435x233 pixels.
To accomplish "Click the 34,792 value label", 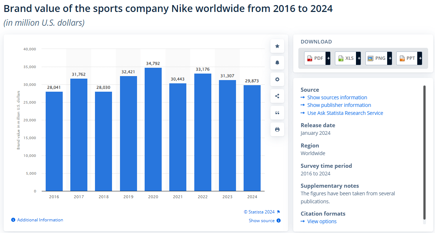I will tap(153, 63).
